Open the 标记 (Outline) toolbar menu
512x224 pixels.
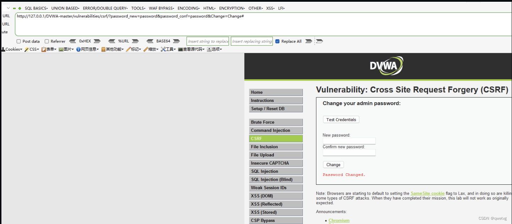coord(133,50)
